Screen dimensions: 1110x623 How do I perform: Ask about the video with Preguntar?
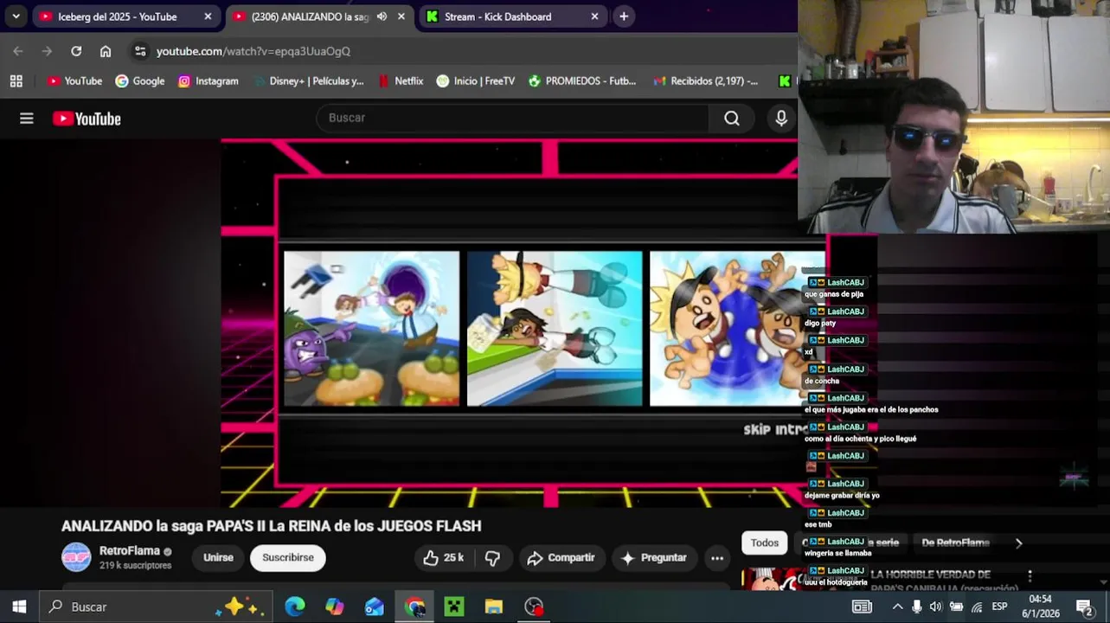pyautogui.click(x=654, y=558)
